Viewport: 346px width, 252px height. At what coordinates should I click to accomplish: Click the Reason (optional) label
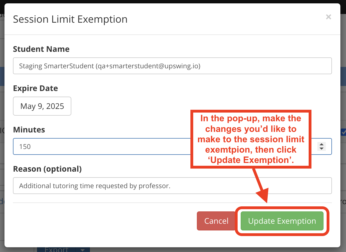tap(47, 169)
